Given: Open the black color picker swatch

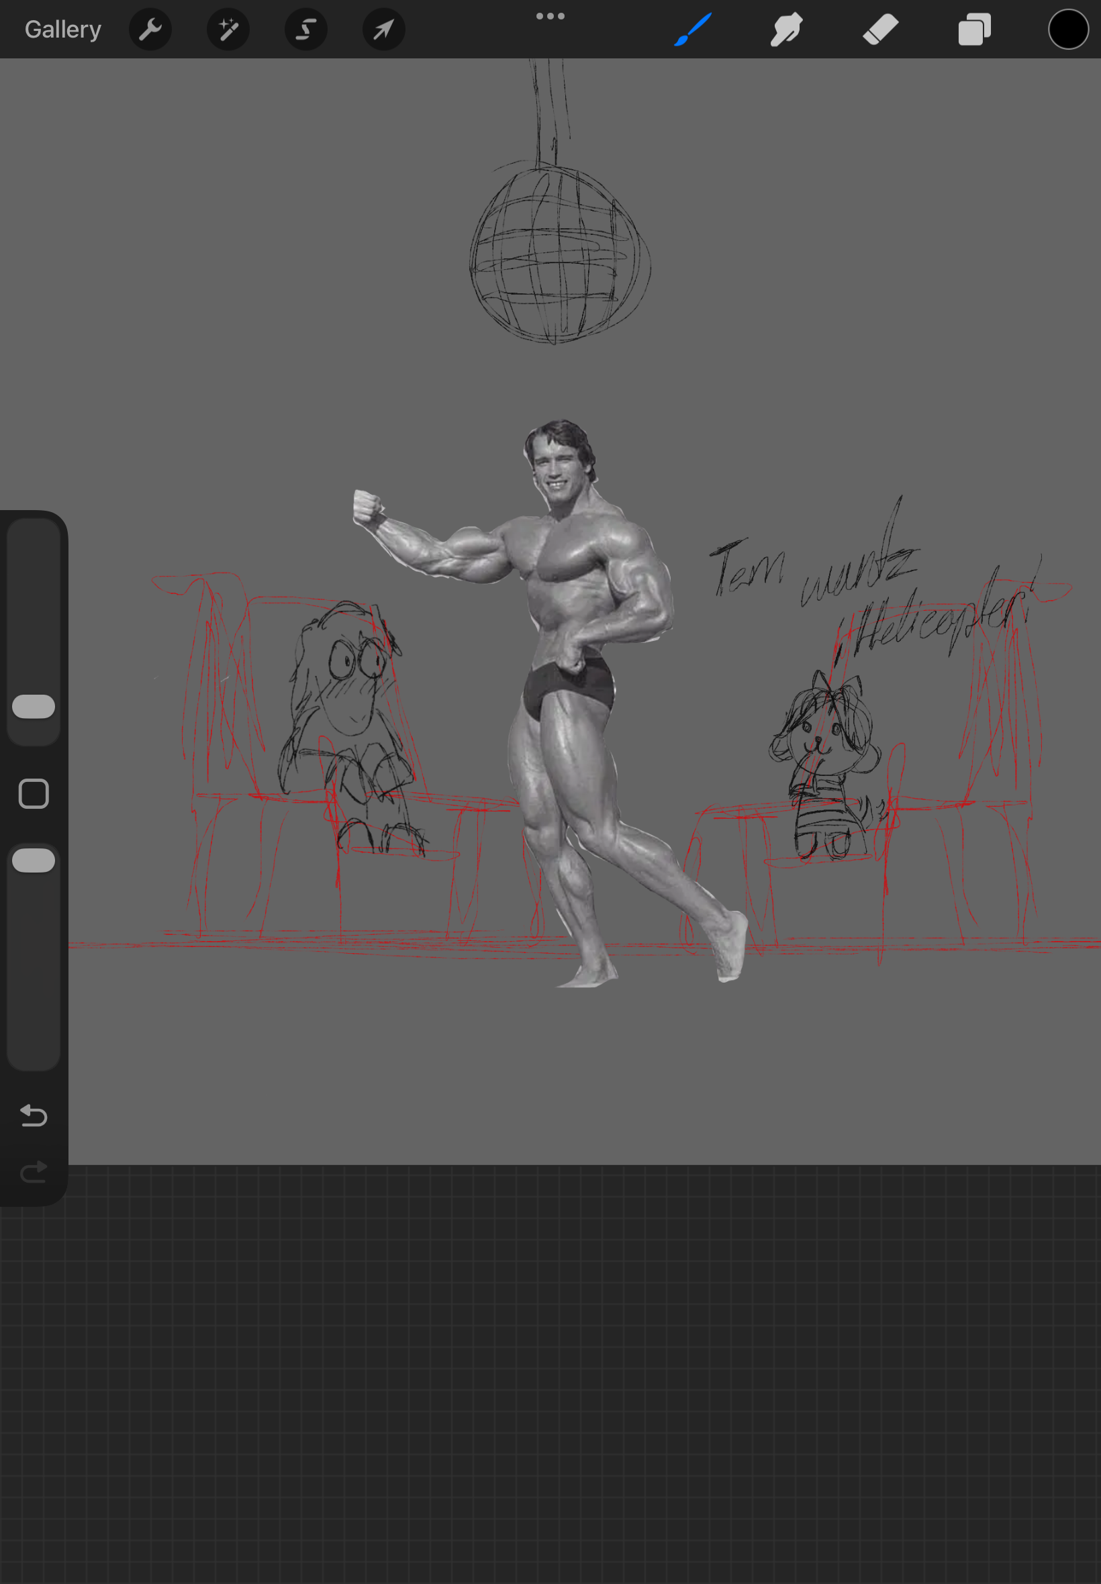Looking at the screenshot, I should (x=1069, y=30).
